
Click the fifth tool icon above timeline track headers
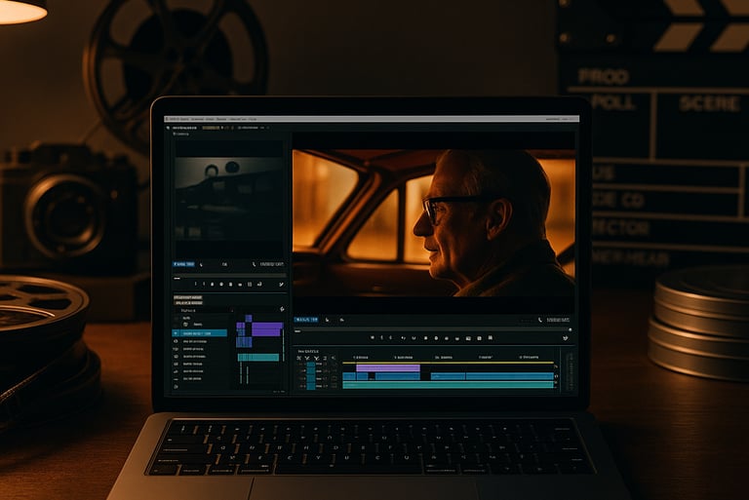[x=334, y=358]
